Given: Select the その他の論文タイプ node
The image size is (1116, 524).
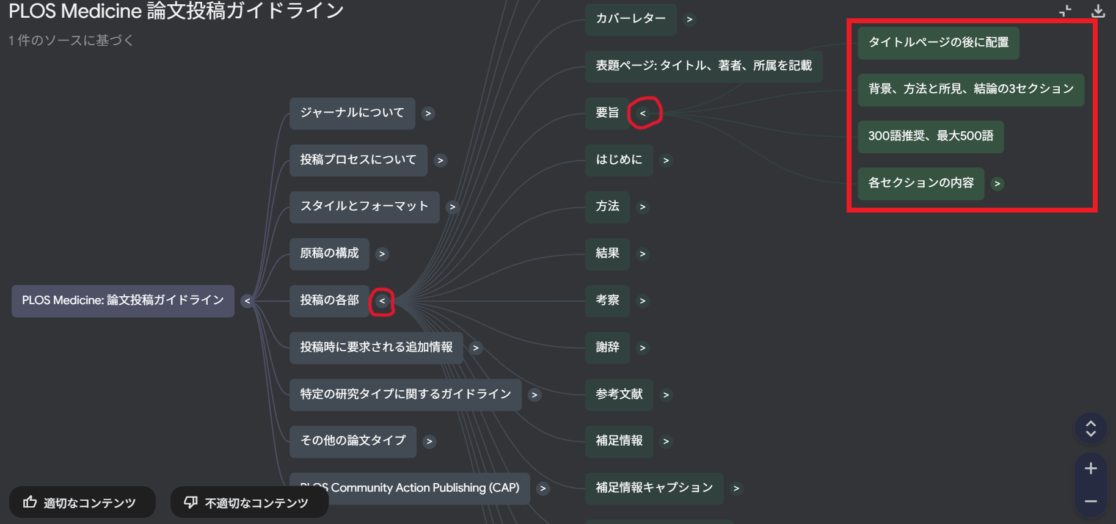Looking at the screenshot, I should coord(353,441).
